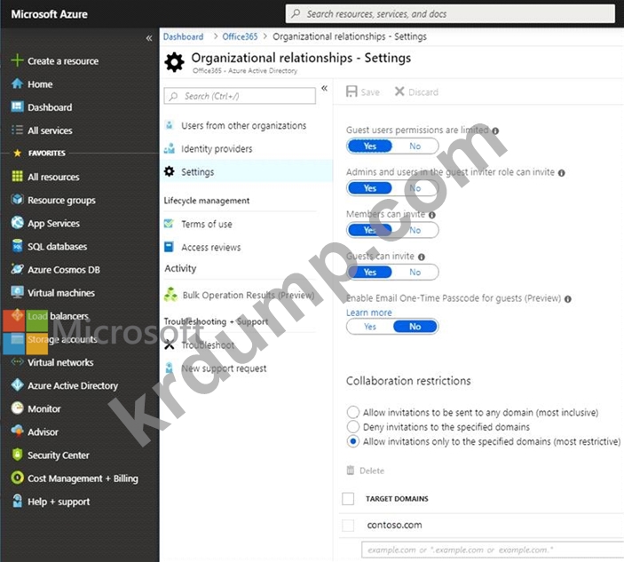
Task: Click the Create a resource plus icon
Action: pyautogui.click(x=17, y=61)
